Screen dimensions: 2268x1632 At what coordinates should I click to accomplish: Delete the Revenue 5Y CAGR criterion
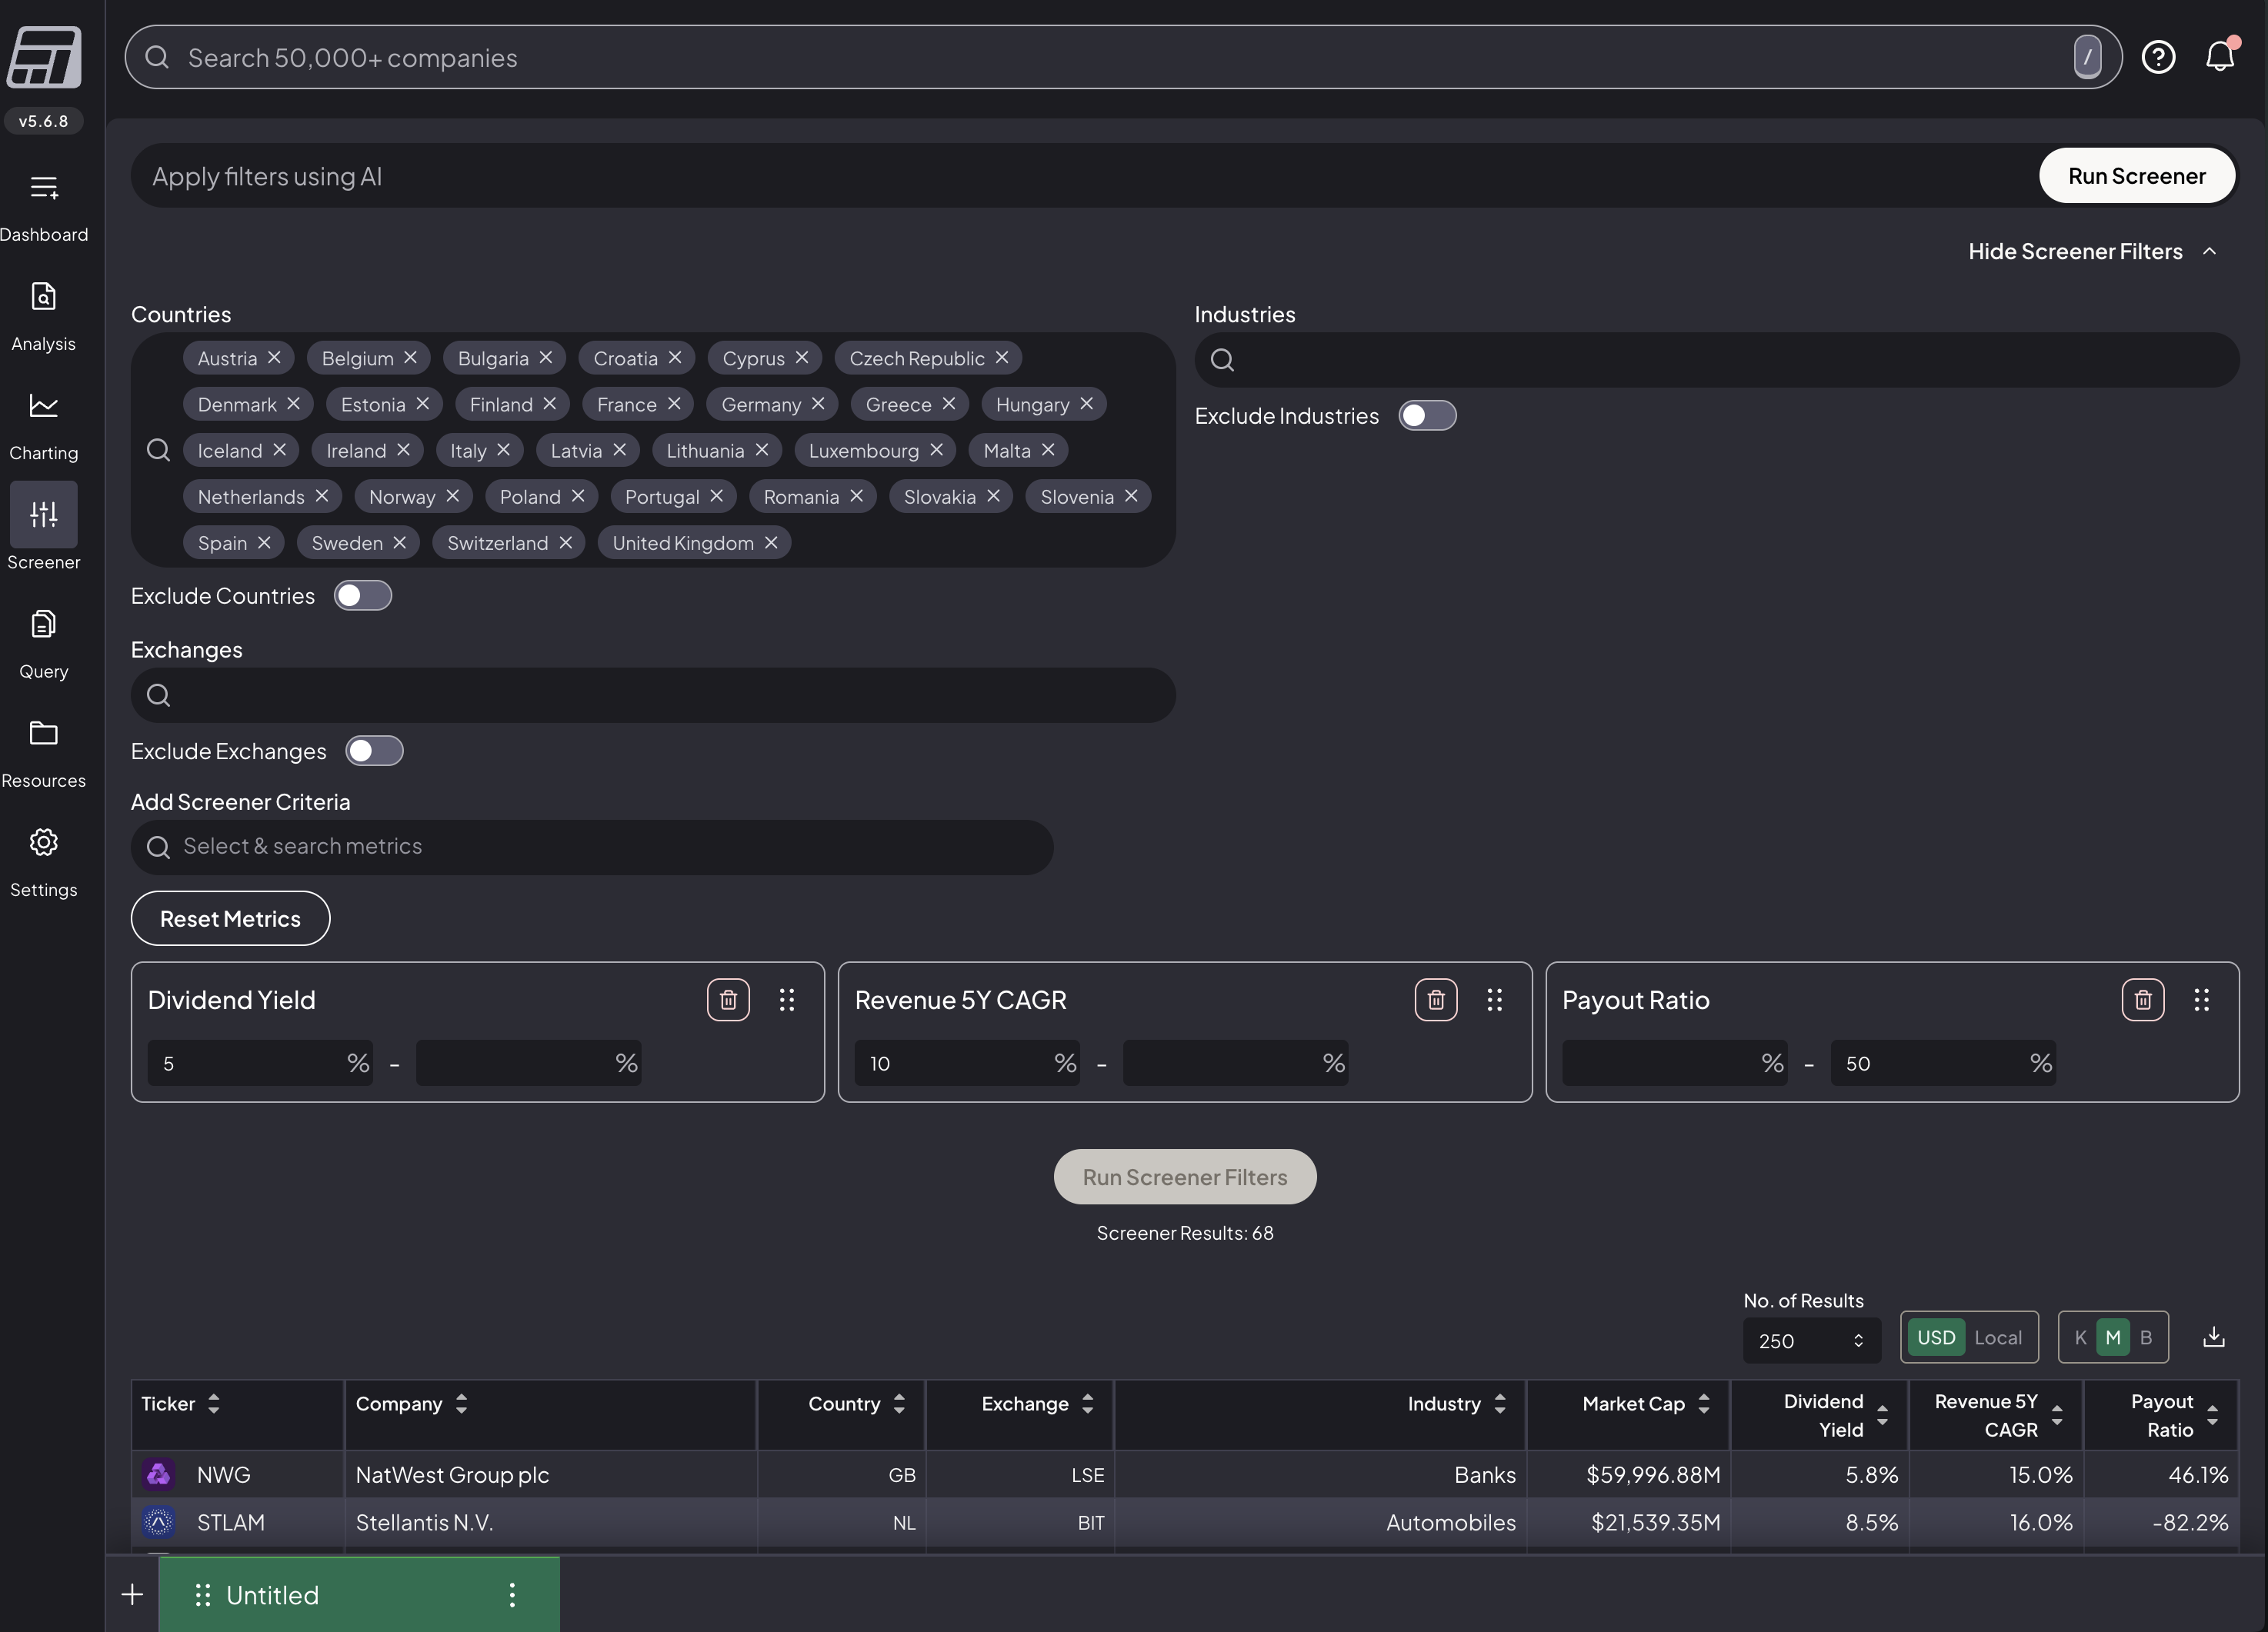point(1435,999)
